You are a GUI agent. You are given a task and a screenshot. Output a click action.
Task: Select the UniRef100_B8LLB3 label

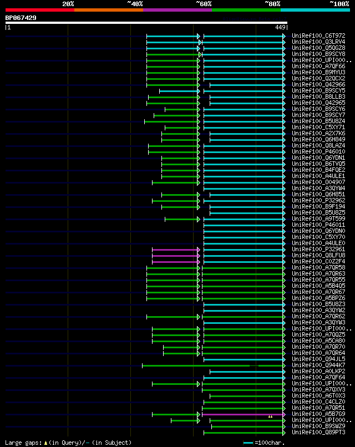(318, 97)
